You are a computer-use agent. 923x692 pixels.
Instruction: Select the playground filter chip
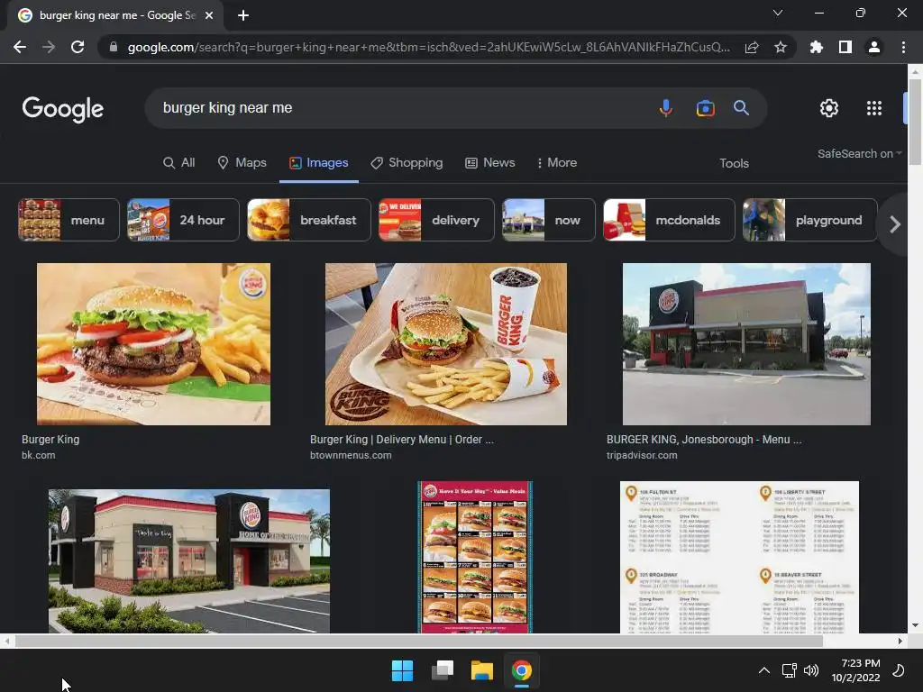[810, 220]
